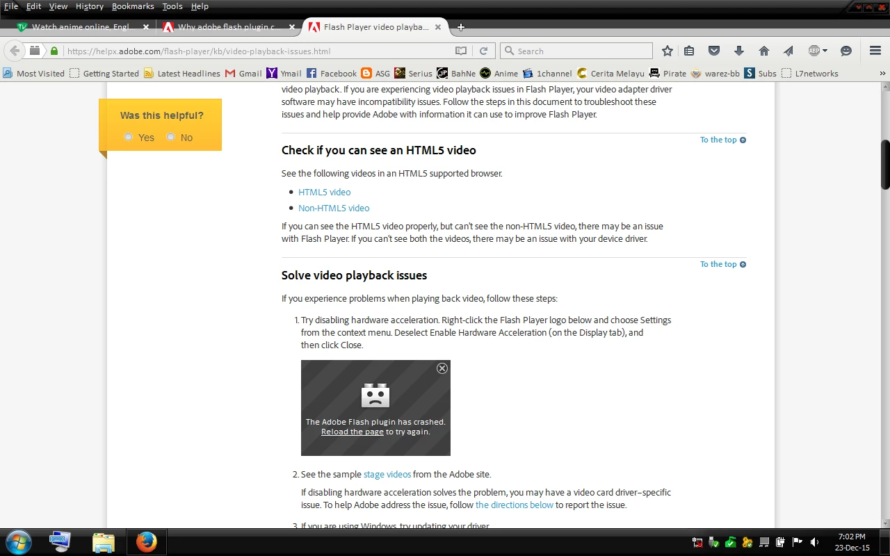The width and height of the screenshot is (890, 556).
Task: Open the HTML5 video link
Action: point(325,192)
